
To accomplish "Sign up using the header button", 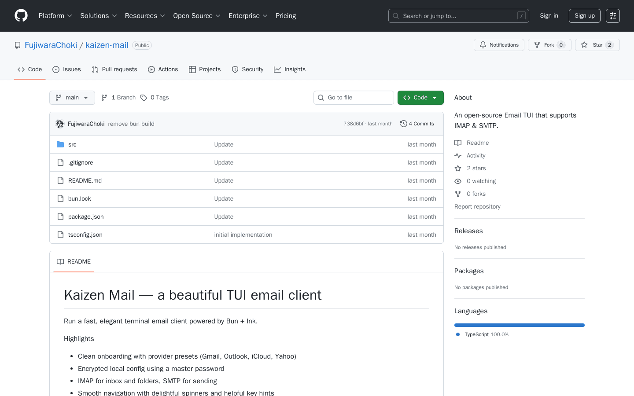I will pos(584,15).
